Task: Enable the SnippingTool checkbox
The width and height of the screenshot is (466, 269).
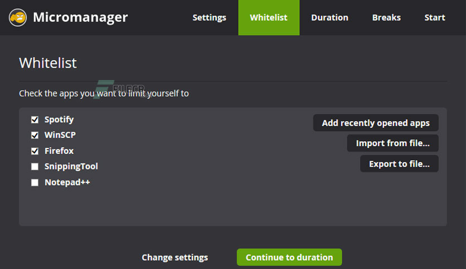Action: pyautogui.click(x=35, y=167)
